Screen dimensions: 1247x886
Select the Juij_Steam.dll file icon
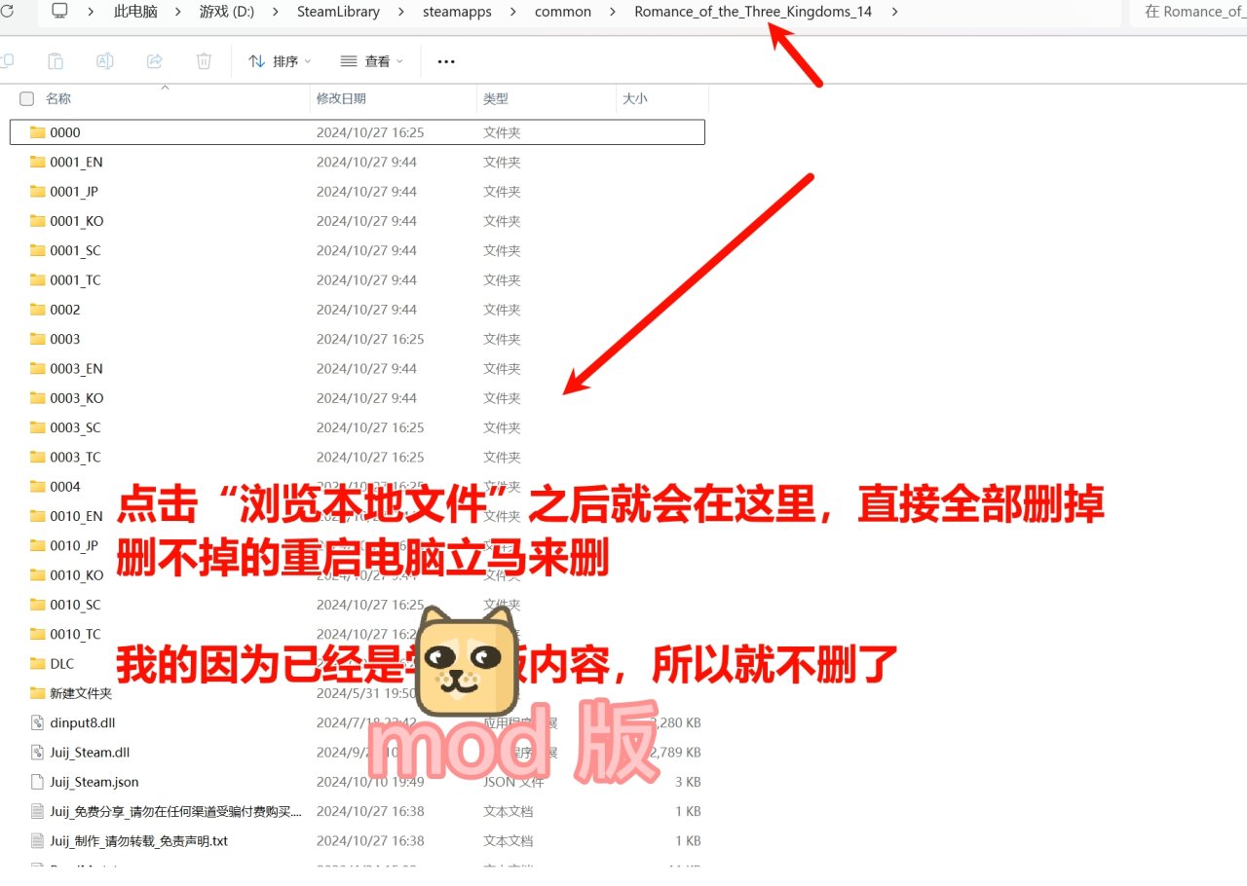pyautogui.click(x=37, y=752)
